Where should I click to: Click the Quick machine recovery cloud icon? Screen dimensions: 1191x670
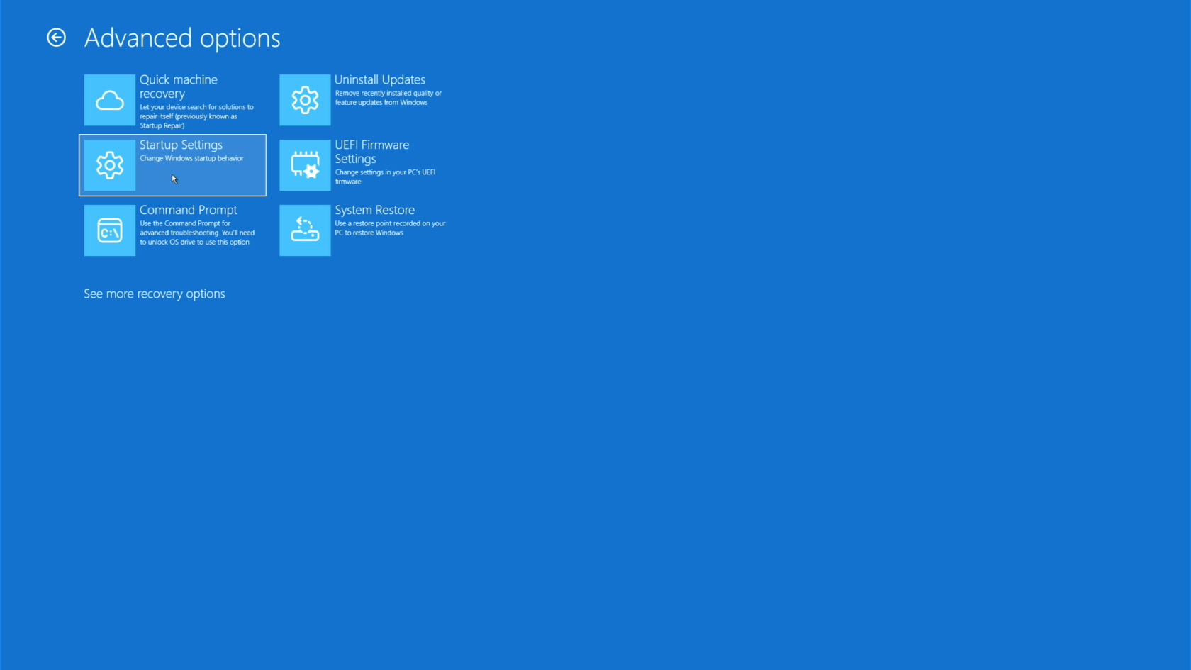pos(110,100)
